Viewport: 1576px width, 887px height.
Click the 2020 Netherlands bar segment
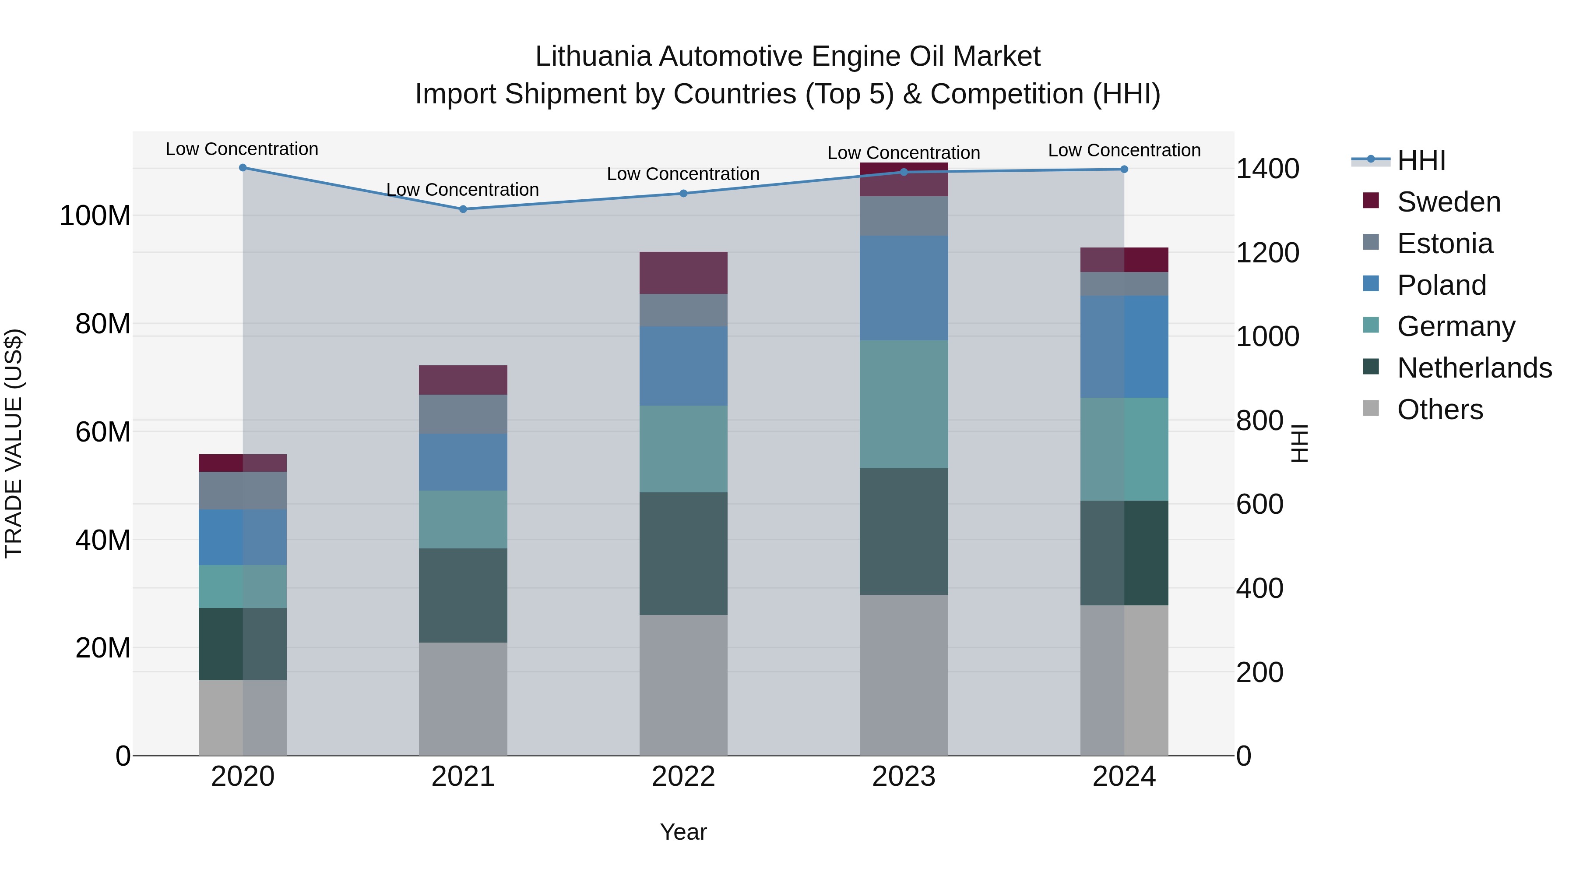pyautogui.click(x=243, y=644)
